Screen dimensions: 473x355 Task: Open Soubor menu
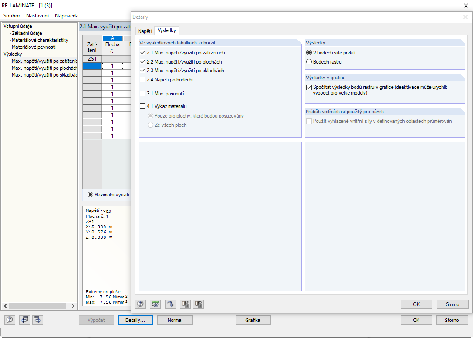12,16
